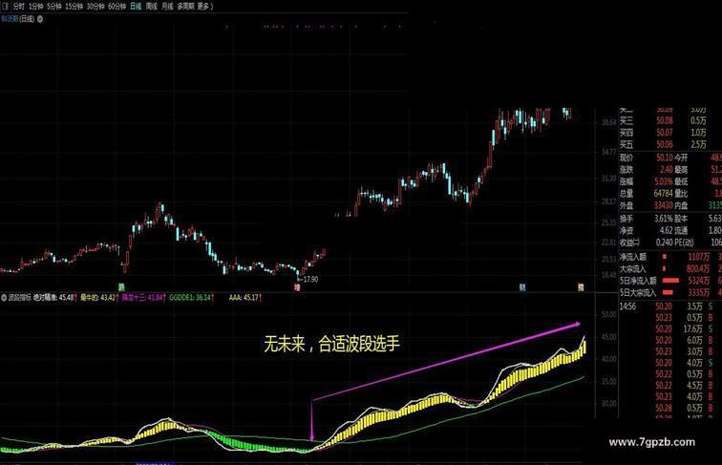
Task: Click the 大宗流入 800.4万 row
Action: [665, 268]
